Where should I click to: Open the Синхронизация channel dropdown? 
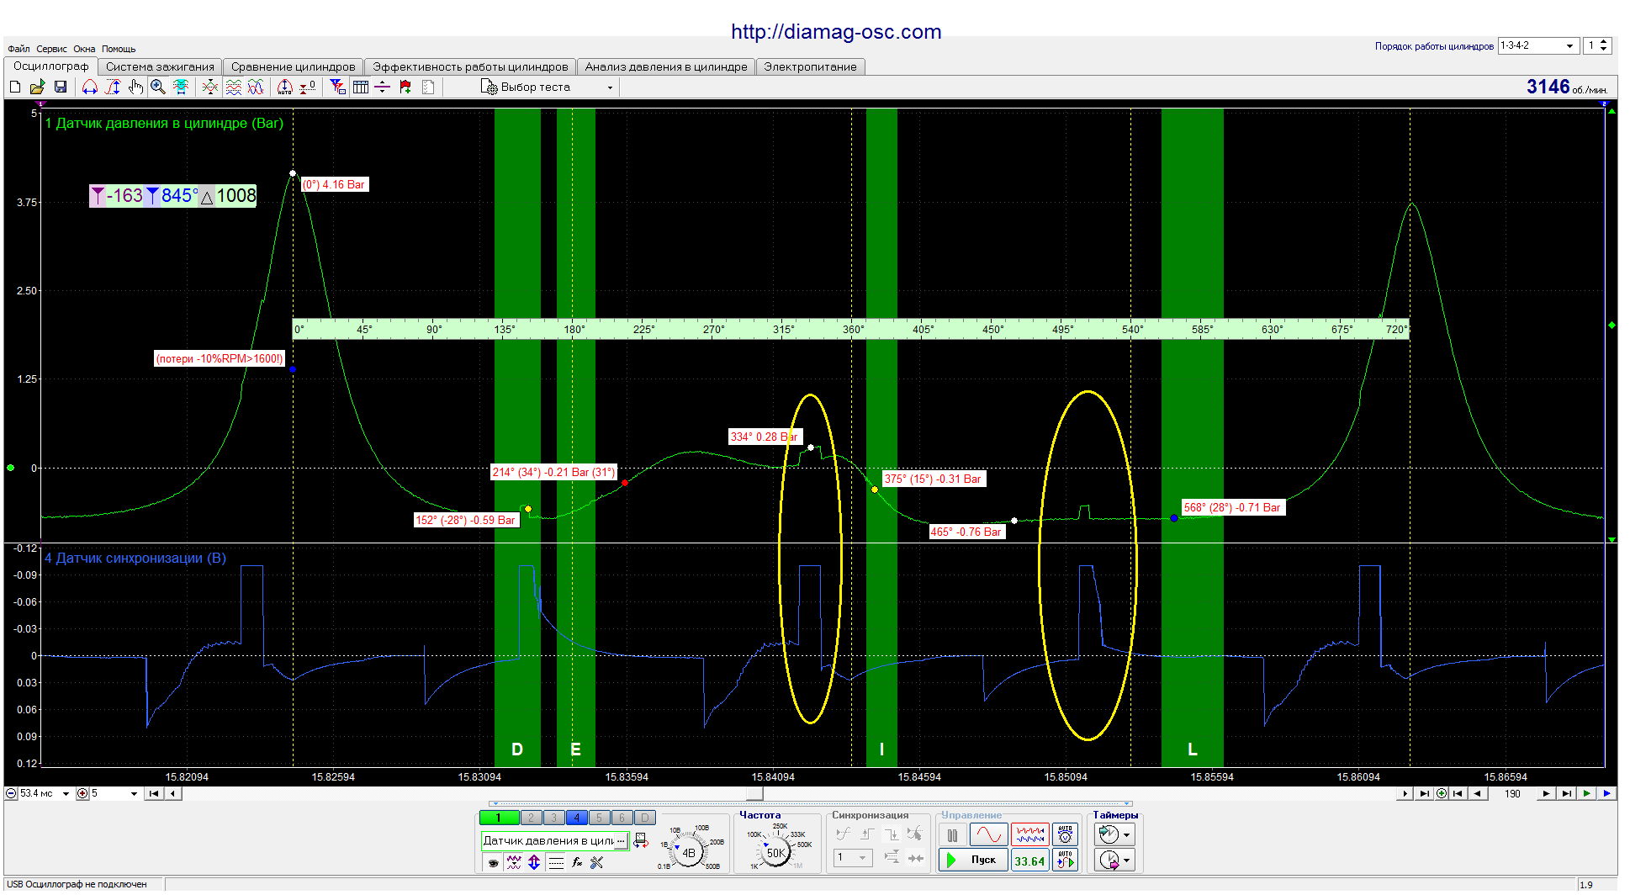coord(853,858)
